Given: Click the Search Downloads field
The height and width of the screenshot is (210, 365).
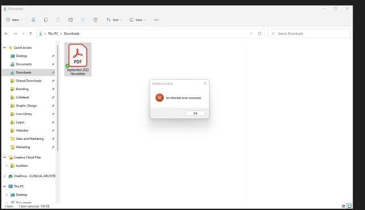Looking at the screenshot, I should click(308, 33).
